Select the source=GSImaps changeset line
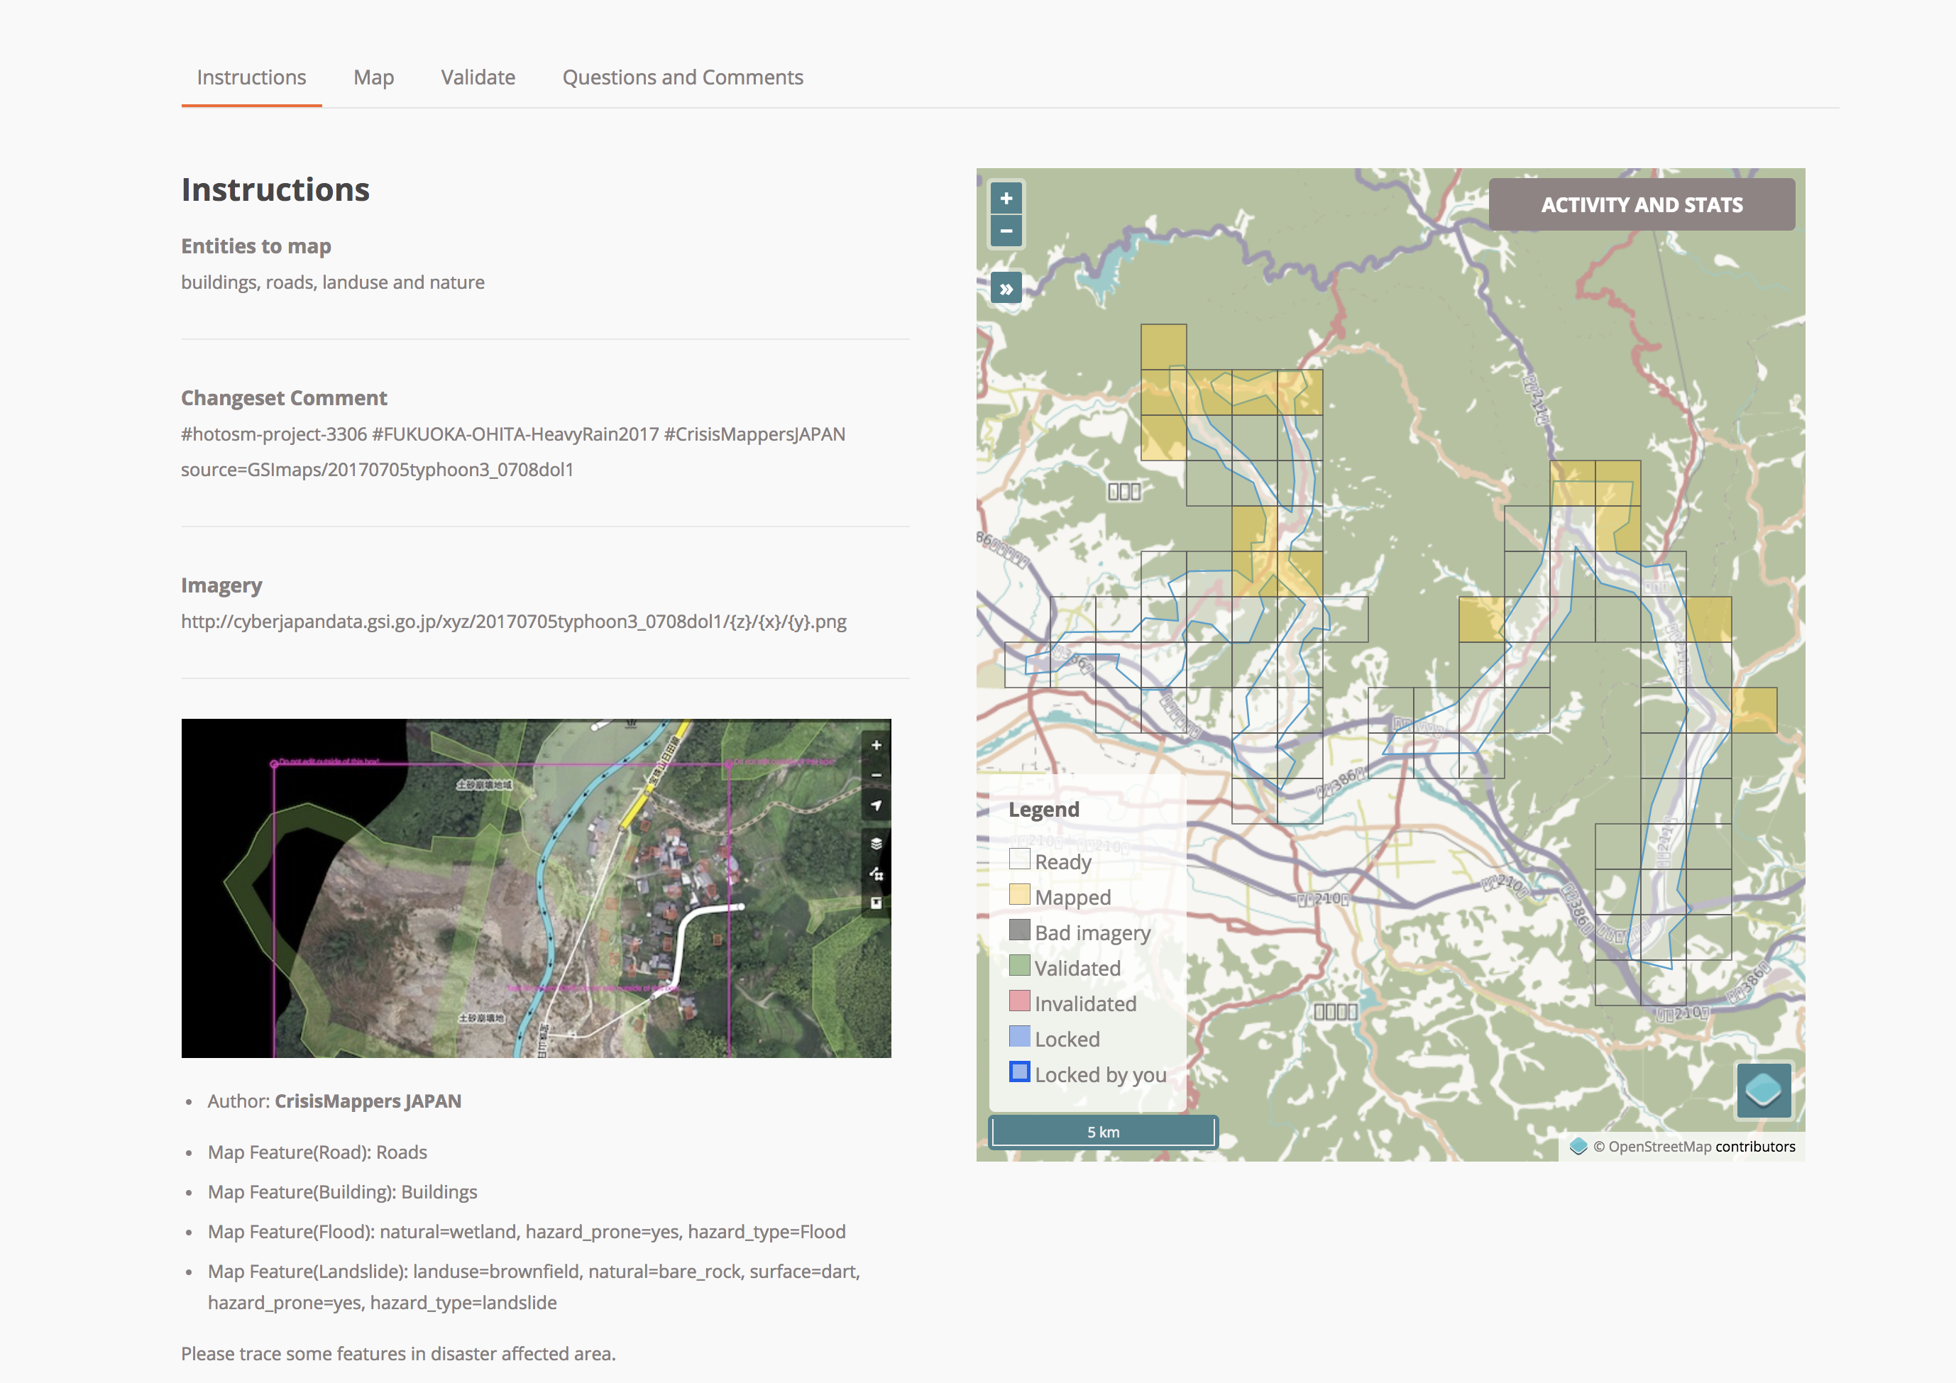Screen dimensions: 1956x1383 [x=378, y=470]
